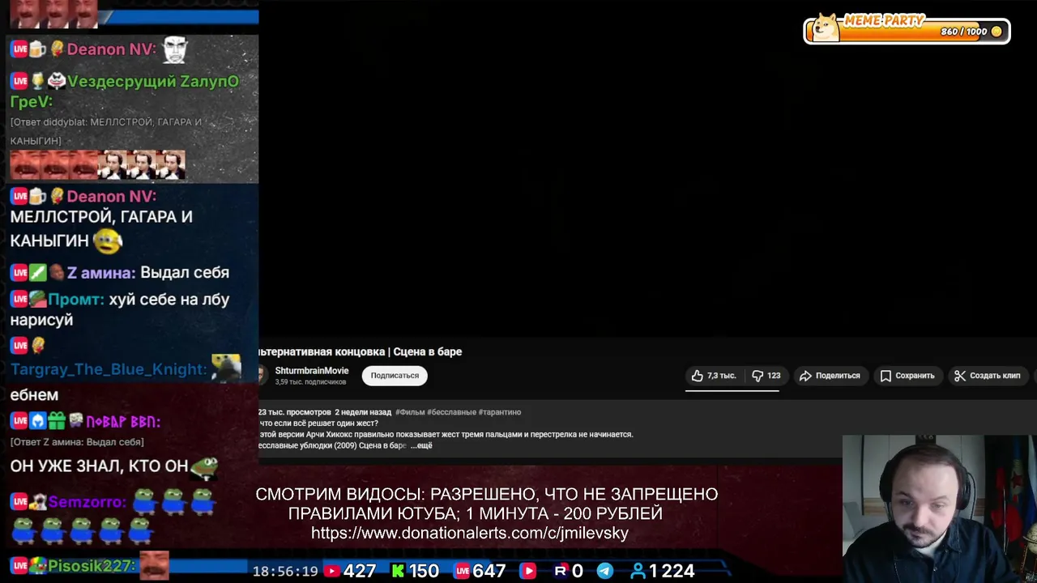Click the bird emote after Targray_The_Blue_Knight
Viewport: 1037px width, 583px height.
pos(226,368)
